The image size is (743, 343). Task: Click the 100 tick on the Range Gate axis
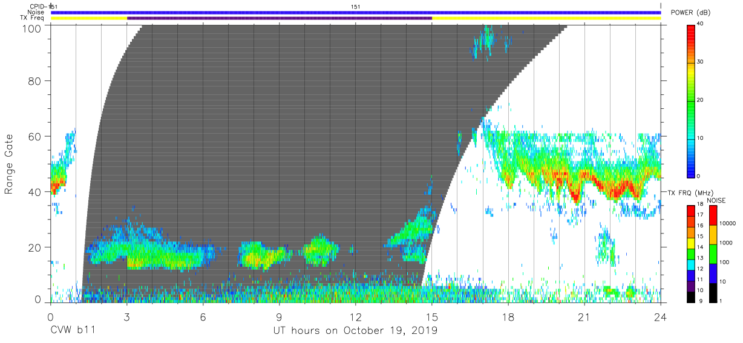pos(33,28)
